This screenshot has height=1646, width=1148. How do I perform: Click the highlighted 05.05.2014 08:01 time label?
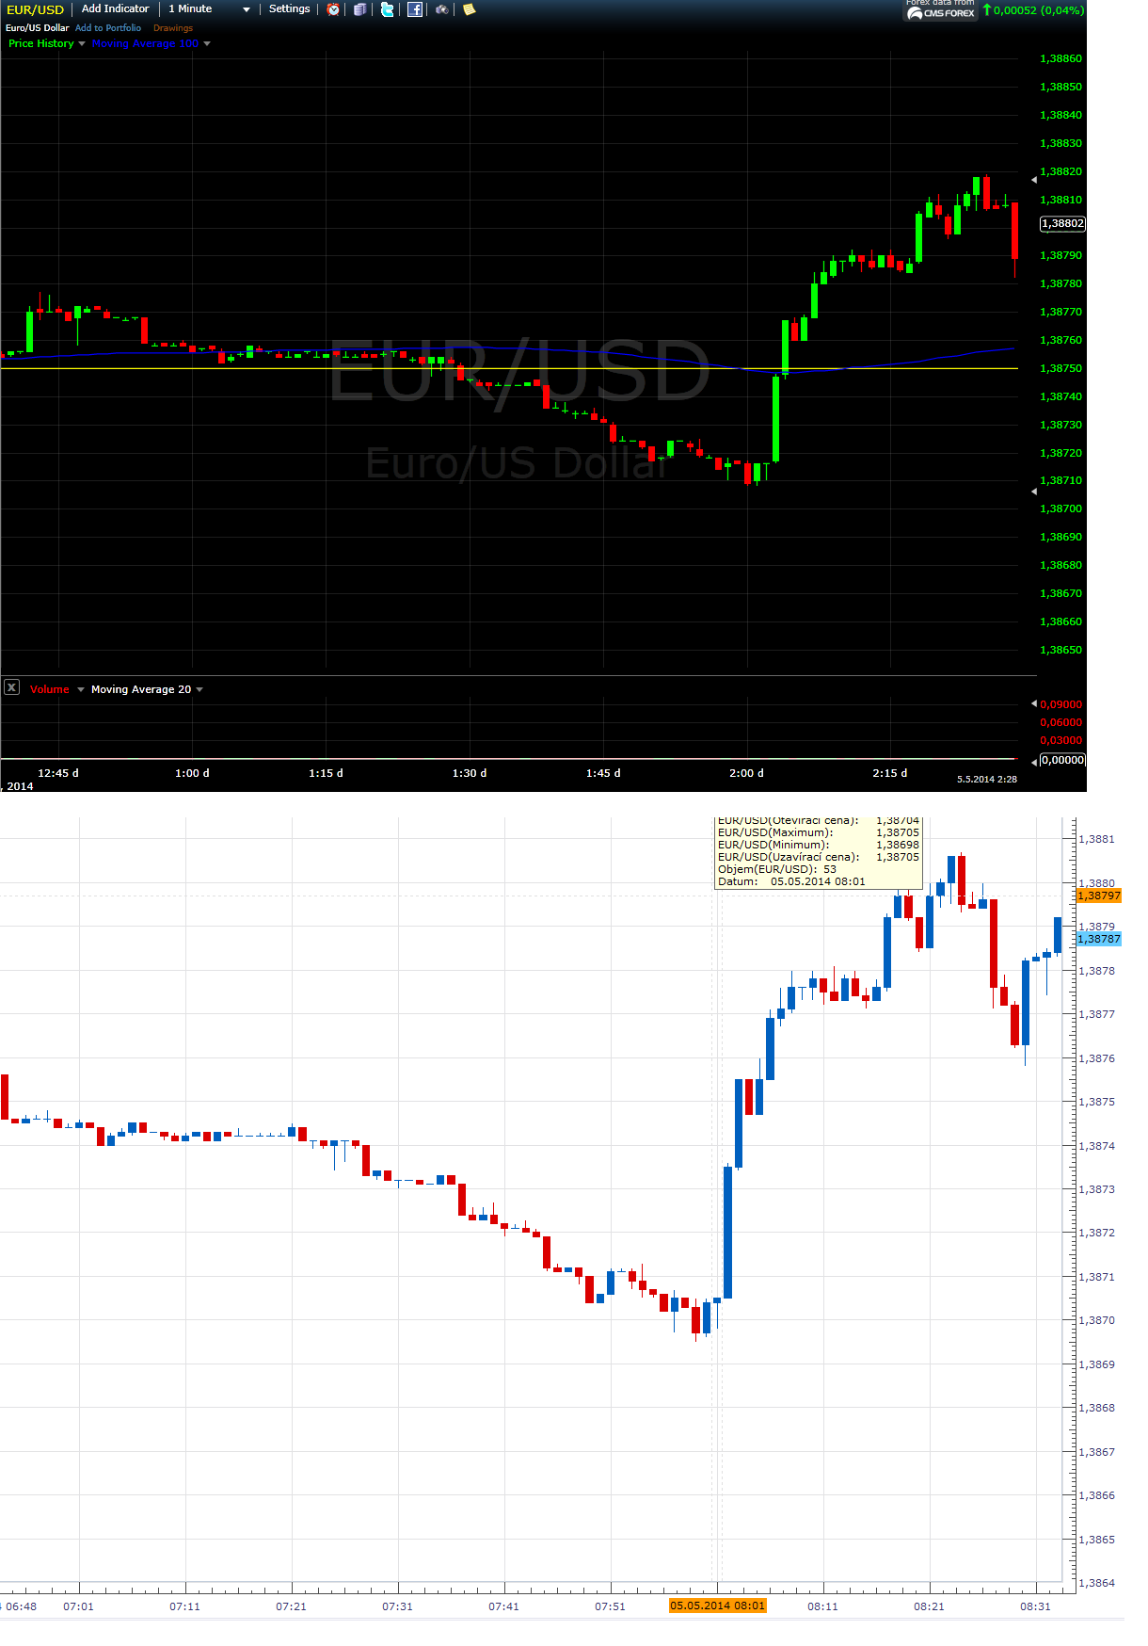(x=718, y=1606)
